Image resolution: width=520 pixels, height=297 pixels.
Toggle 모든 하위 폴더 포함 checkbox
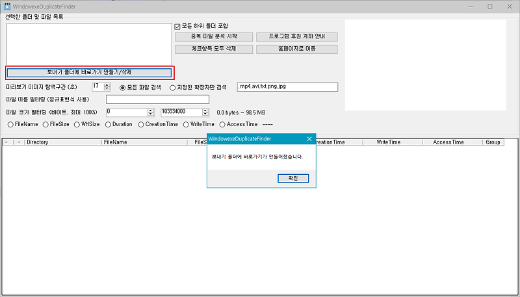click(x=177, y=27)
